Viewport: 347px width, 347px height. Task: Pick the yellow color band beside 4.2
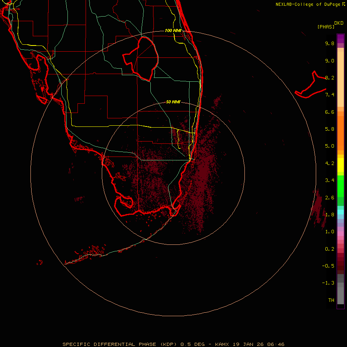pos(340,165)
